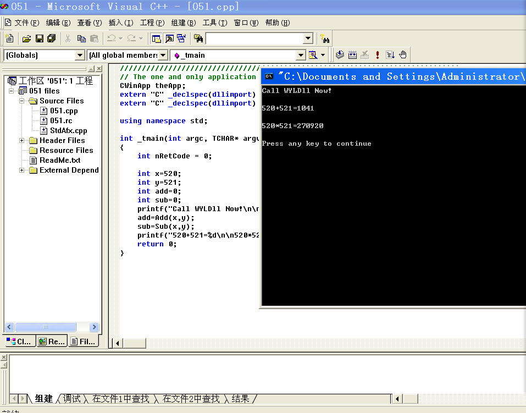Switch to the 在文件2中查找 tab
This screenshot has width=526, height=413.
pos(191,399)
